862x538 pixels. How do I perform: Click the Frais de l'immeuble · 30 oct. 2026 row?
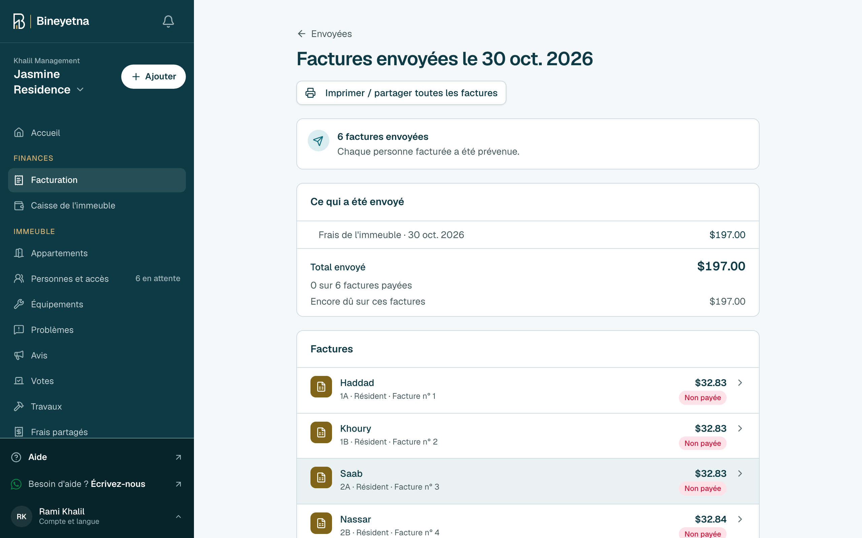tap(528, 235)
